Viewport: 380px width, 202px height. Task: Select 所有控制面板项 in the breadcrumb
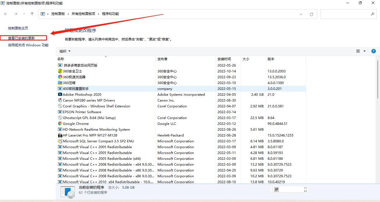click(84, 14)
